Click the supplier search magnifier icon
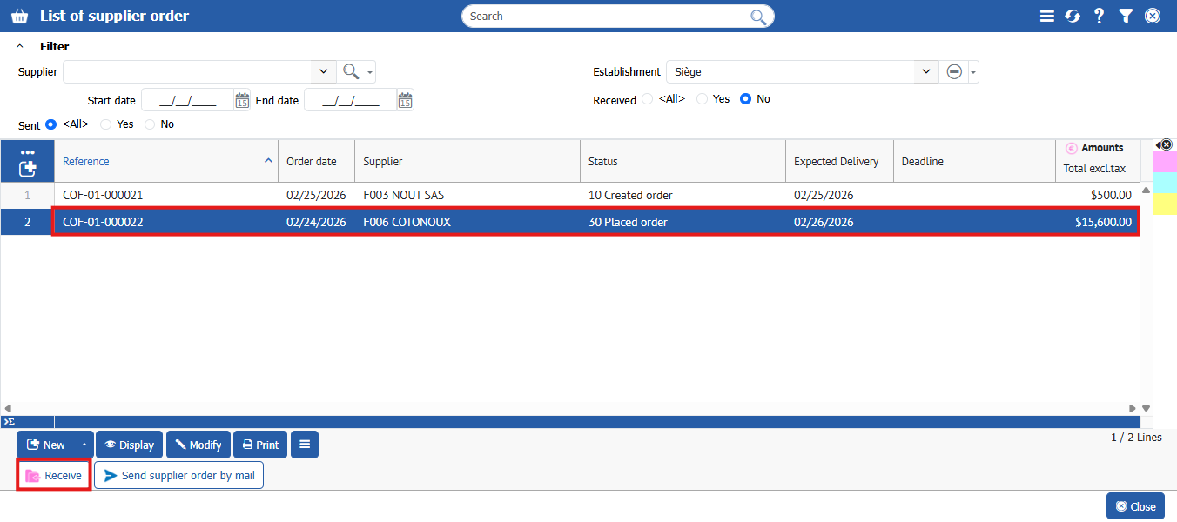This screenshot has height=522, width=1177. (350, 72)
